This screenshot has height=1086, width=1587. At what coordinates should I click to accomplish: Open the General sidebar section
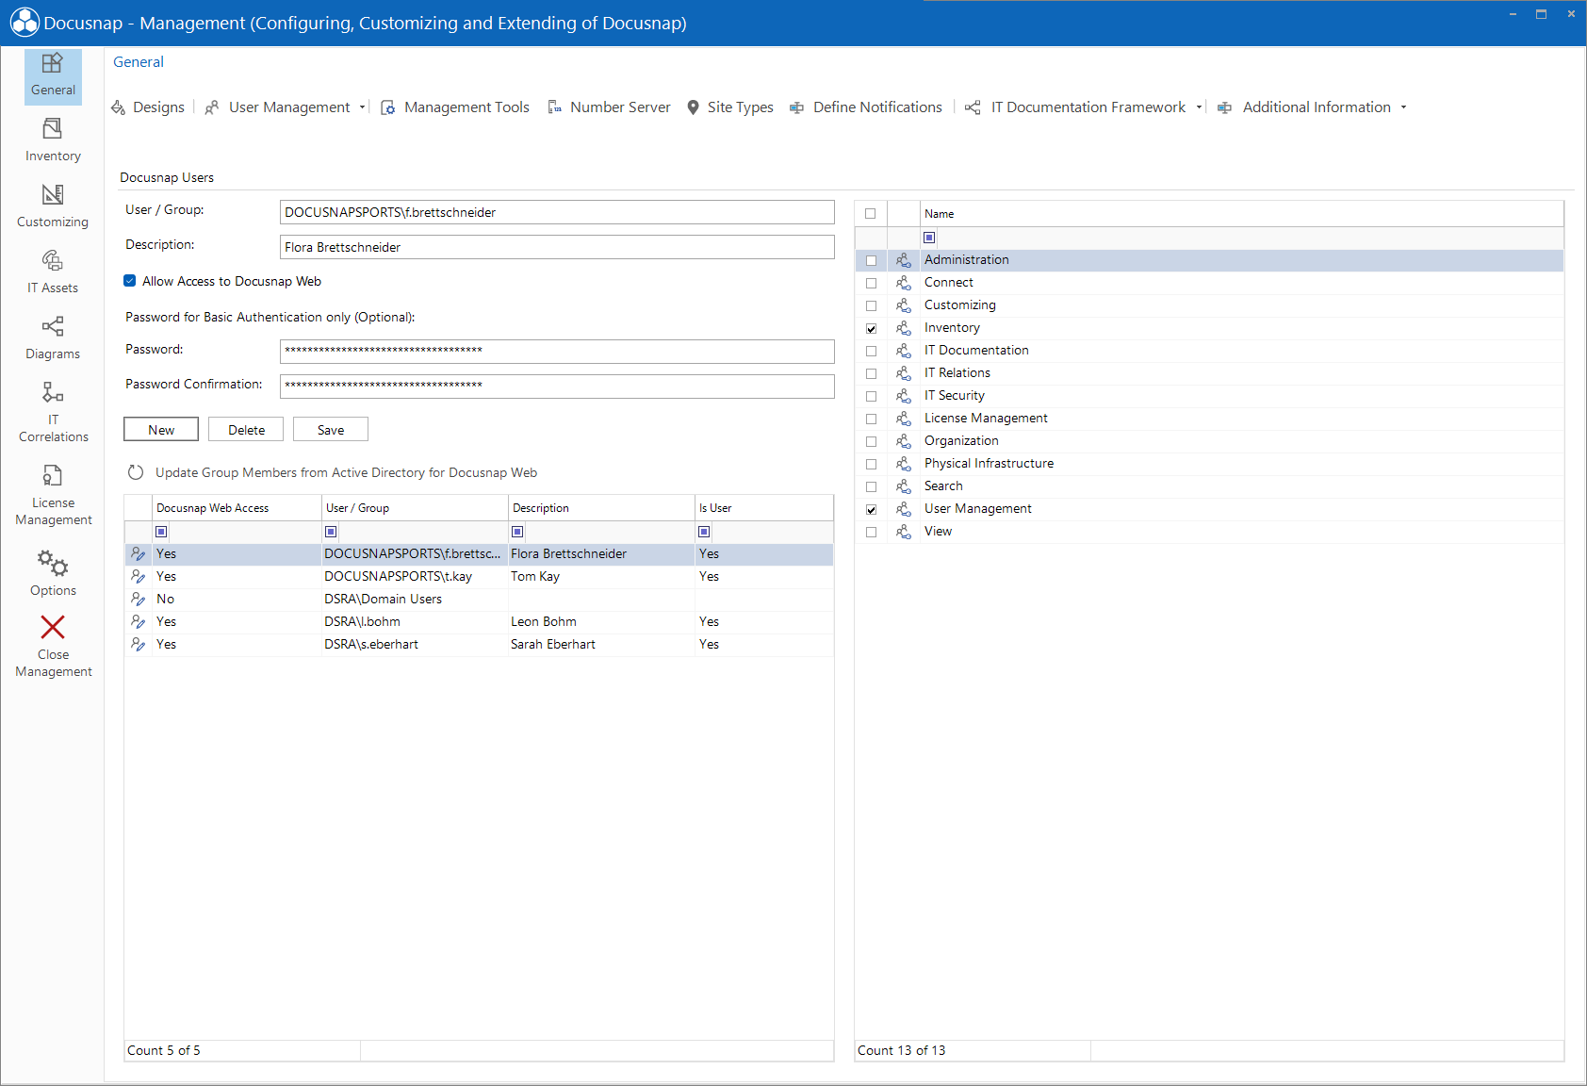point(53,75)
